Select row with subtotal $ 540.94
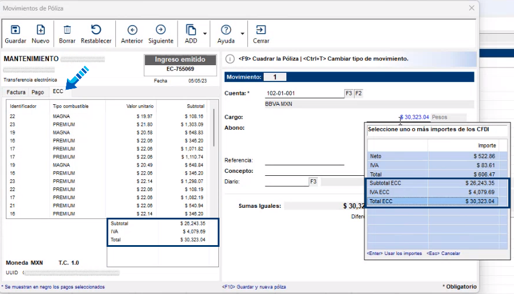 click(108, 206)
